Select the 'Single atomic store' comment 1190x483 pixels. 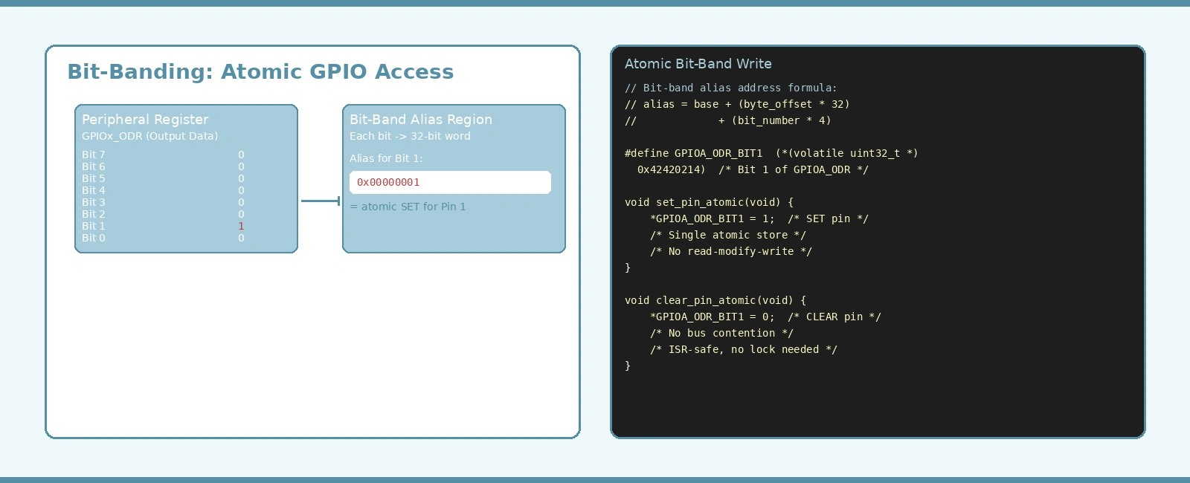pos(728,235)
